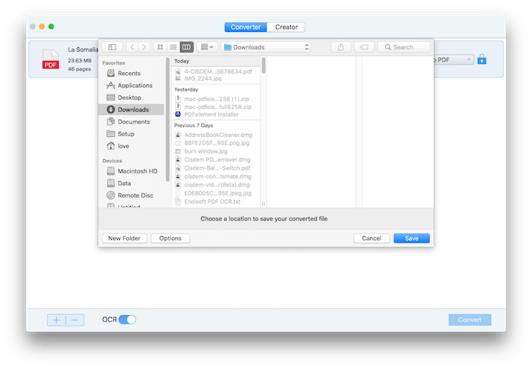Click the blue lock icon

(x=482, y=60)
